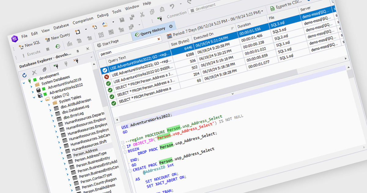The image size is (367, 193).
Task: Click the dbForge Studio app logo icon
Action: 14,39
